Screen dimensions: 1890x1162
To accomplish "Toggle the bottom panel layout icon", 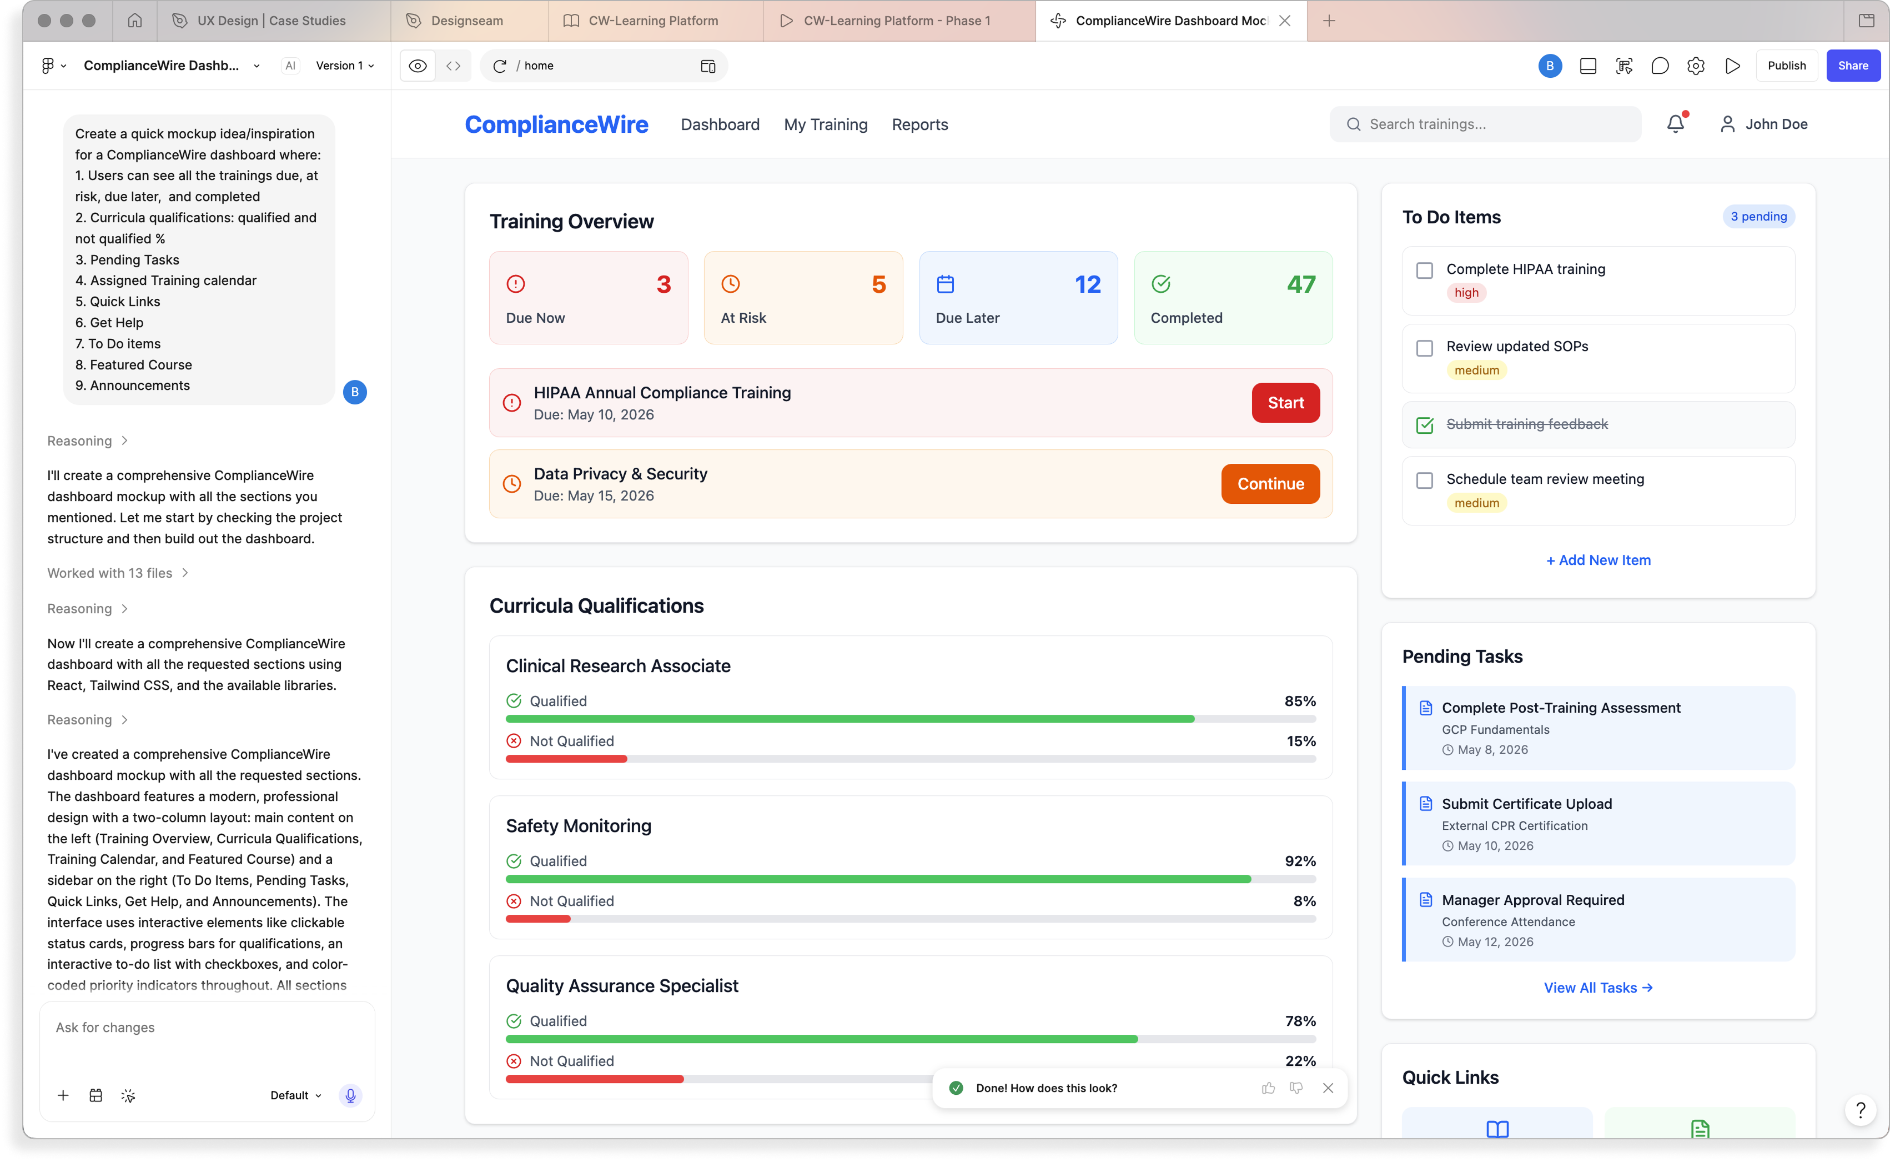I will pos(1587,66).
